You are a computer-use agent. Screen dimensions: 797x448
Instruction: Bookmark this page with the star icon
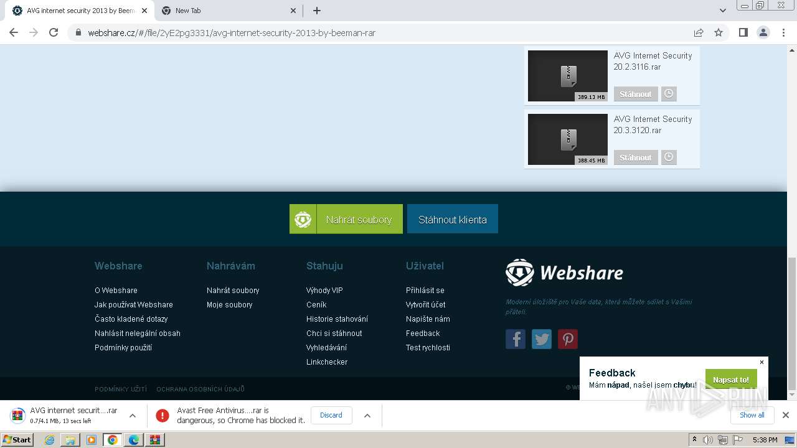click(x=719, y=32)
